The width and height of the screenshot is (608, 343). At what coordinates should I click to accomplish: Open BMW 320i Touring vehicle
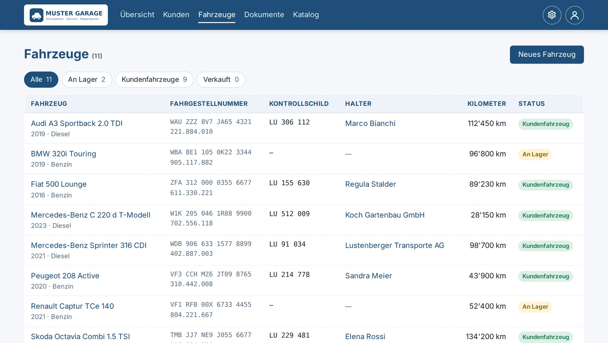63,154
